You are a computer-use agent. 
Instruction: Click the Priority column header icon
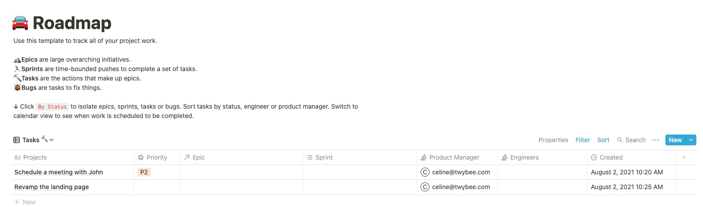141,157
